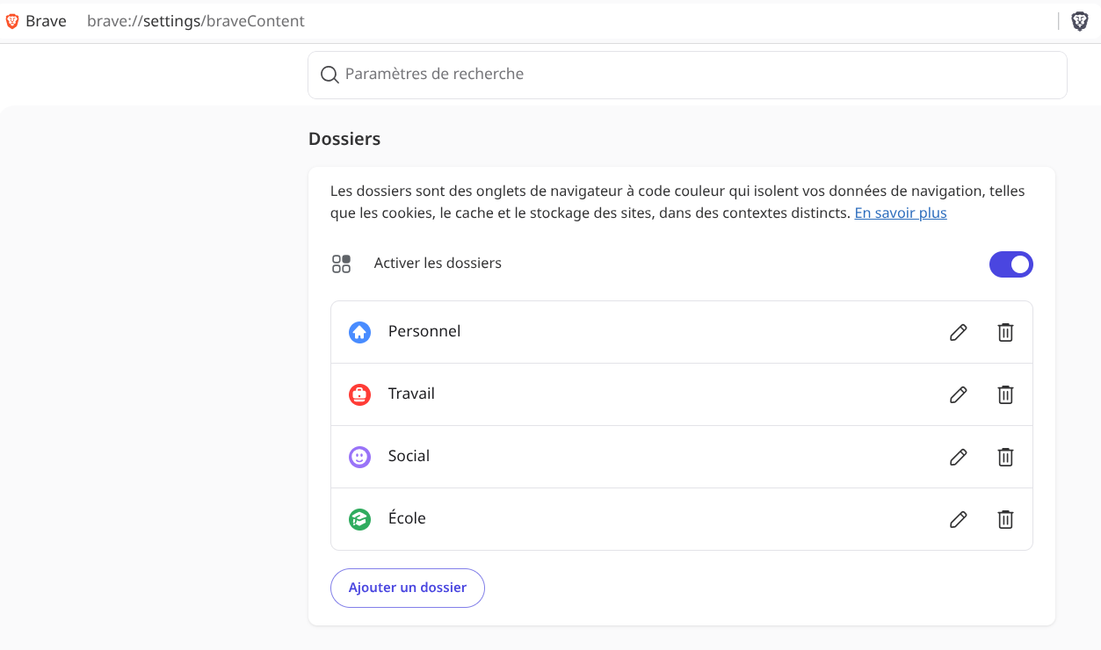Delete the École folder using trash icon
The width and height of the screenshot is (1101, 650).
(x=1005, y=519)
